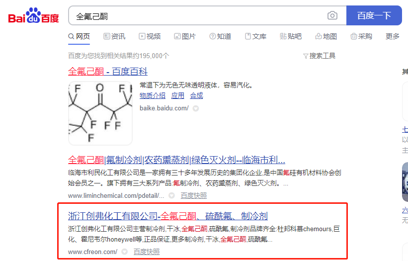Viewport: 408px width, 261px height.
Task: Select the 贴吧 tab
Action: tap(291, 36)
